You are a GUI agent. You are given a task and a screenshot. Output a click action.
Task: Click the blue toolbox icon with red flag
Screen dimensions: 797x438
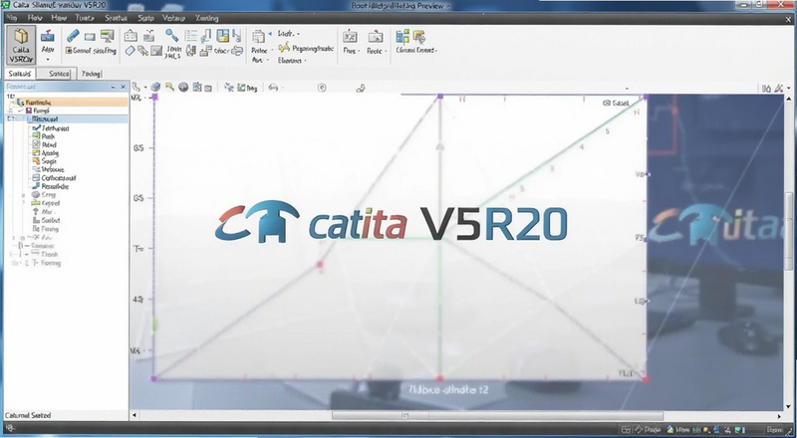tap(47, 36)
